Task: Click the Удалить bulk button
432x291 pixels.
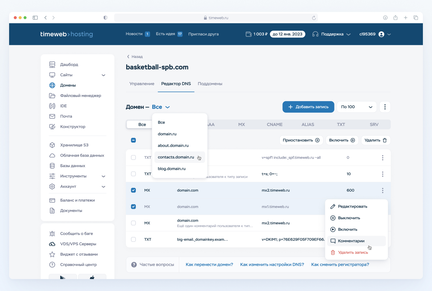Action: (x=376, y=140)
